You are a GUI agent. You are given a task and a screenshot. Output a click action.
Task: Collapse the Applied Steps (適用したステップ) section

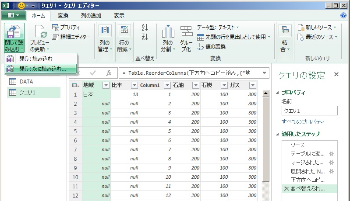coord(277,134)
